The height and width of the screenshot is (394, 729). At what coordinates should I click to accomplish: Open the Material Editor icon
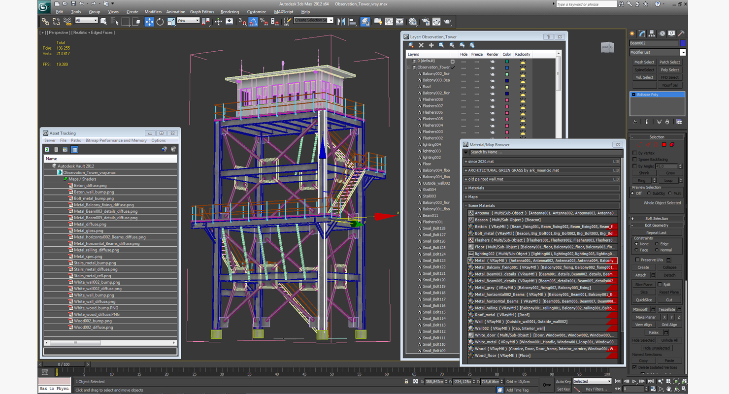click(x=413, y=21)
